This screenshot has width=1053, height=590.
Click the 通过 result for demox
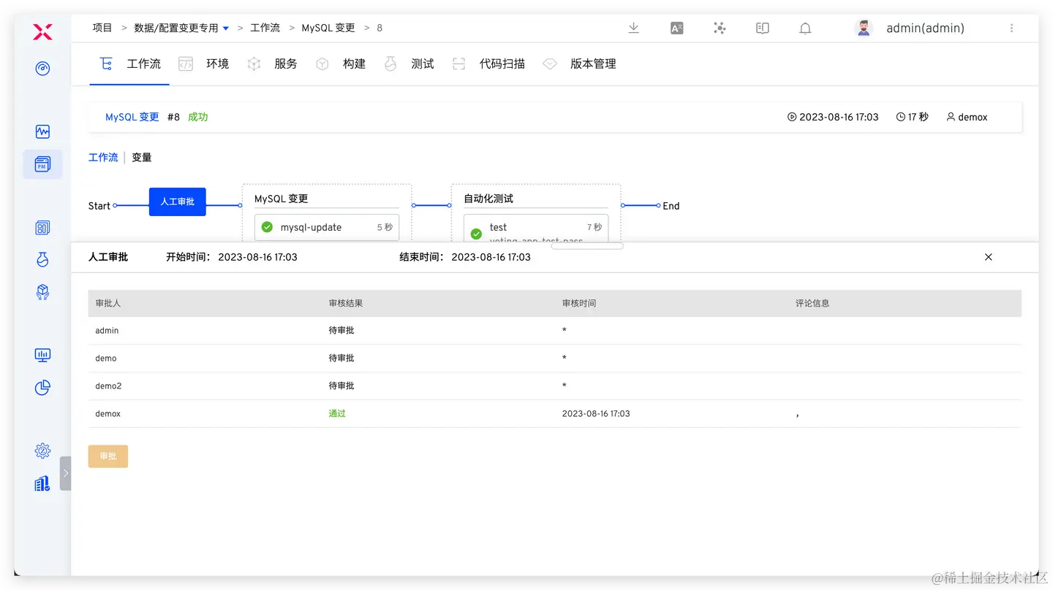tap(337, 413)
